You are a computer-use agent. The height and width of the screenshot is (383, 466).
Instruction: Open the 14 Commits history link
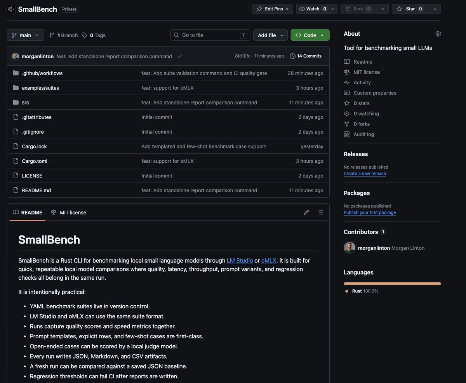click(x=306, y=56)
